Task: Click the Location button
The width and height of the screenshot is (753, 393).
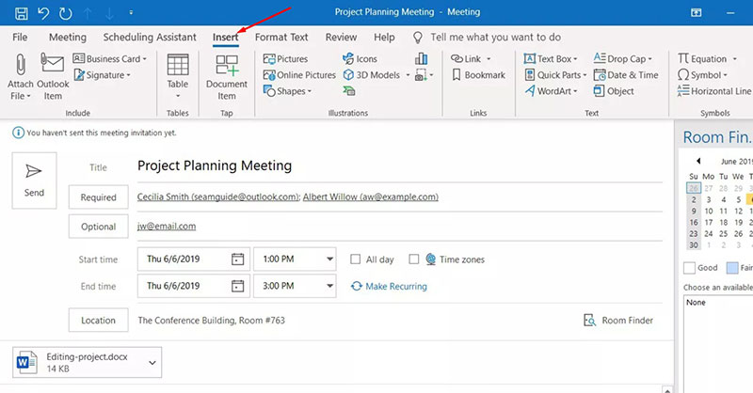Action: pos(99,320)
